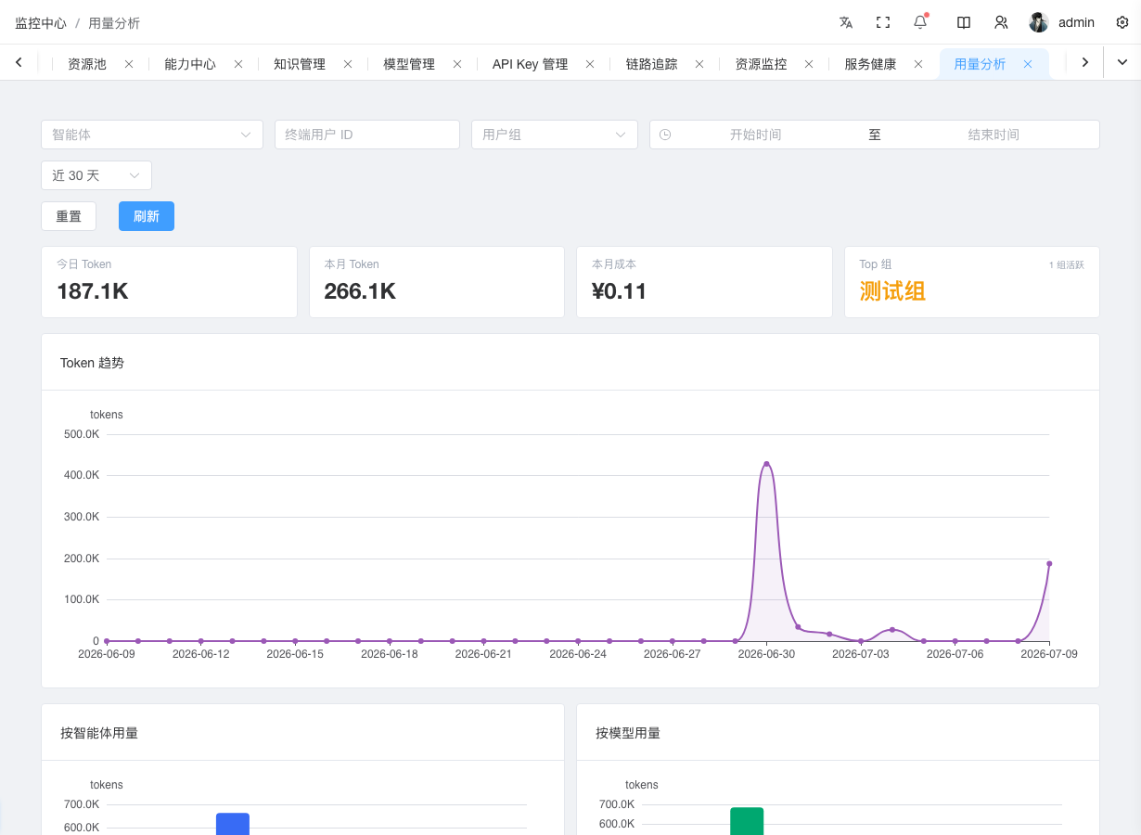The image size is (1141, 835).
Task: Click the 开始时间 date field
Action: [x=755, y=135]
